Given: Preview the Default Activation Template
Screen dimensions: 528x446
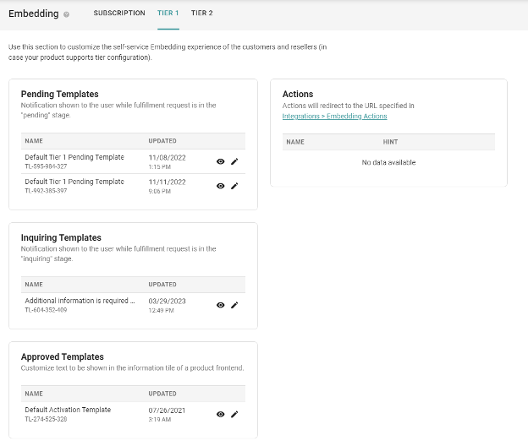Looking at the screenshot, I should click(x=220, y=414).
